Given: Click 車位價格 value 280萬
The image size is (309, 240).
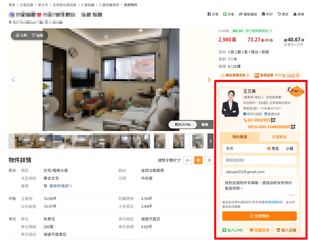Looking at the screenshot, I should [x=49, y=227].
